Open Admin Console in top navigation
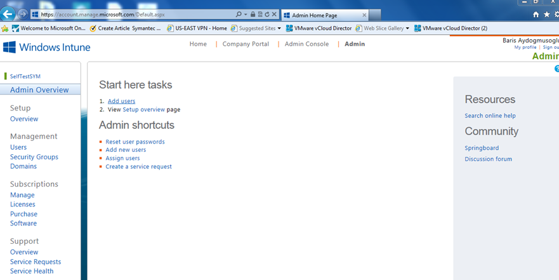559x280 pixels. tap(306, 44)
